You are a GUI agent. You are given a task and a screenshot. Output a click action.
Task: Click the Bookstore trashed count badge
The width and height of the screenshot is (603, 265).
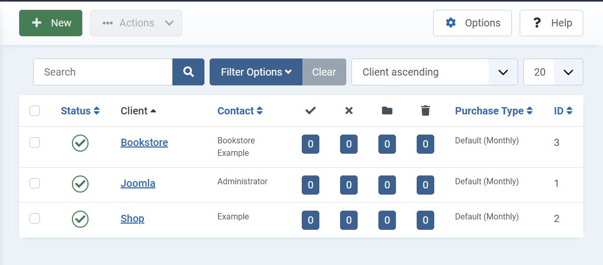coord(425,144)
